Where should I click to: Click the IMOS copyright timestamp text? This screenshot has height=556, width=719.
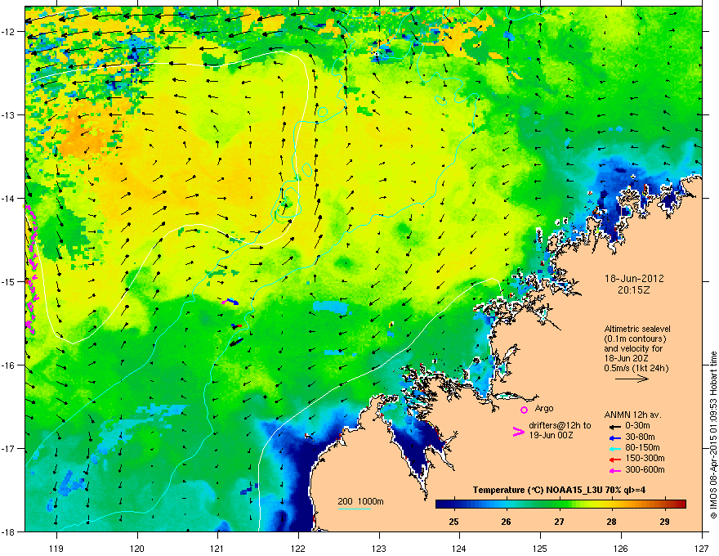tap(713, 435)
